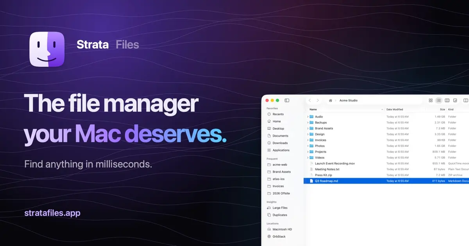Viewport: 469px width, 246px height.
Task: Open Recents in the sidebar
Action: click(x=276, y=114)
